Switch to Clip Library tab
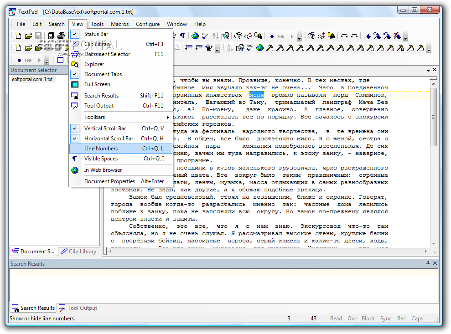 point(79,252)
